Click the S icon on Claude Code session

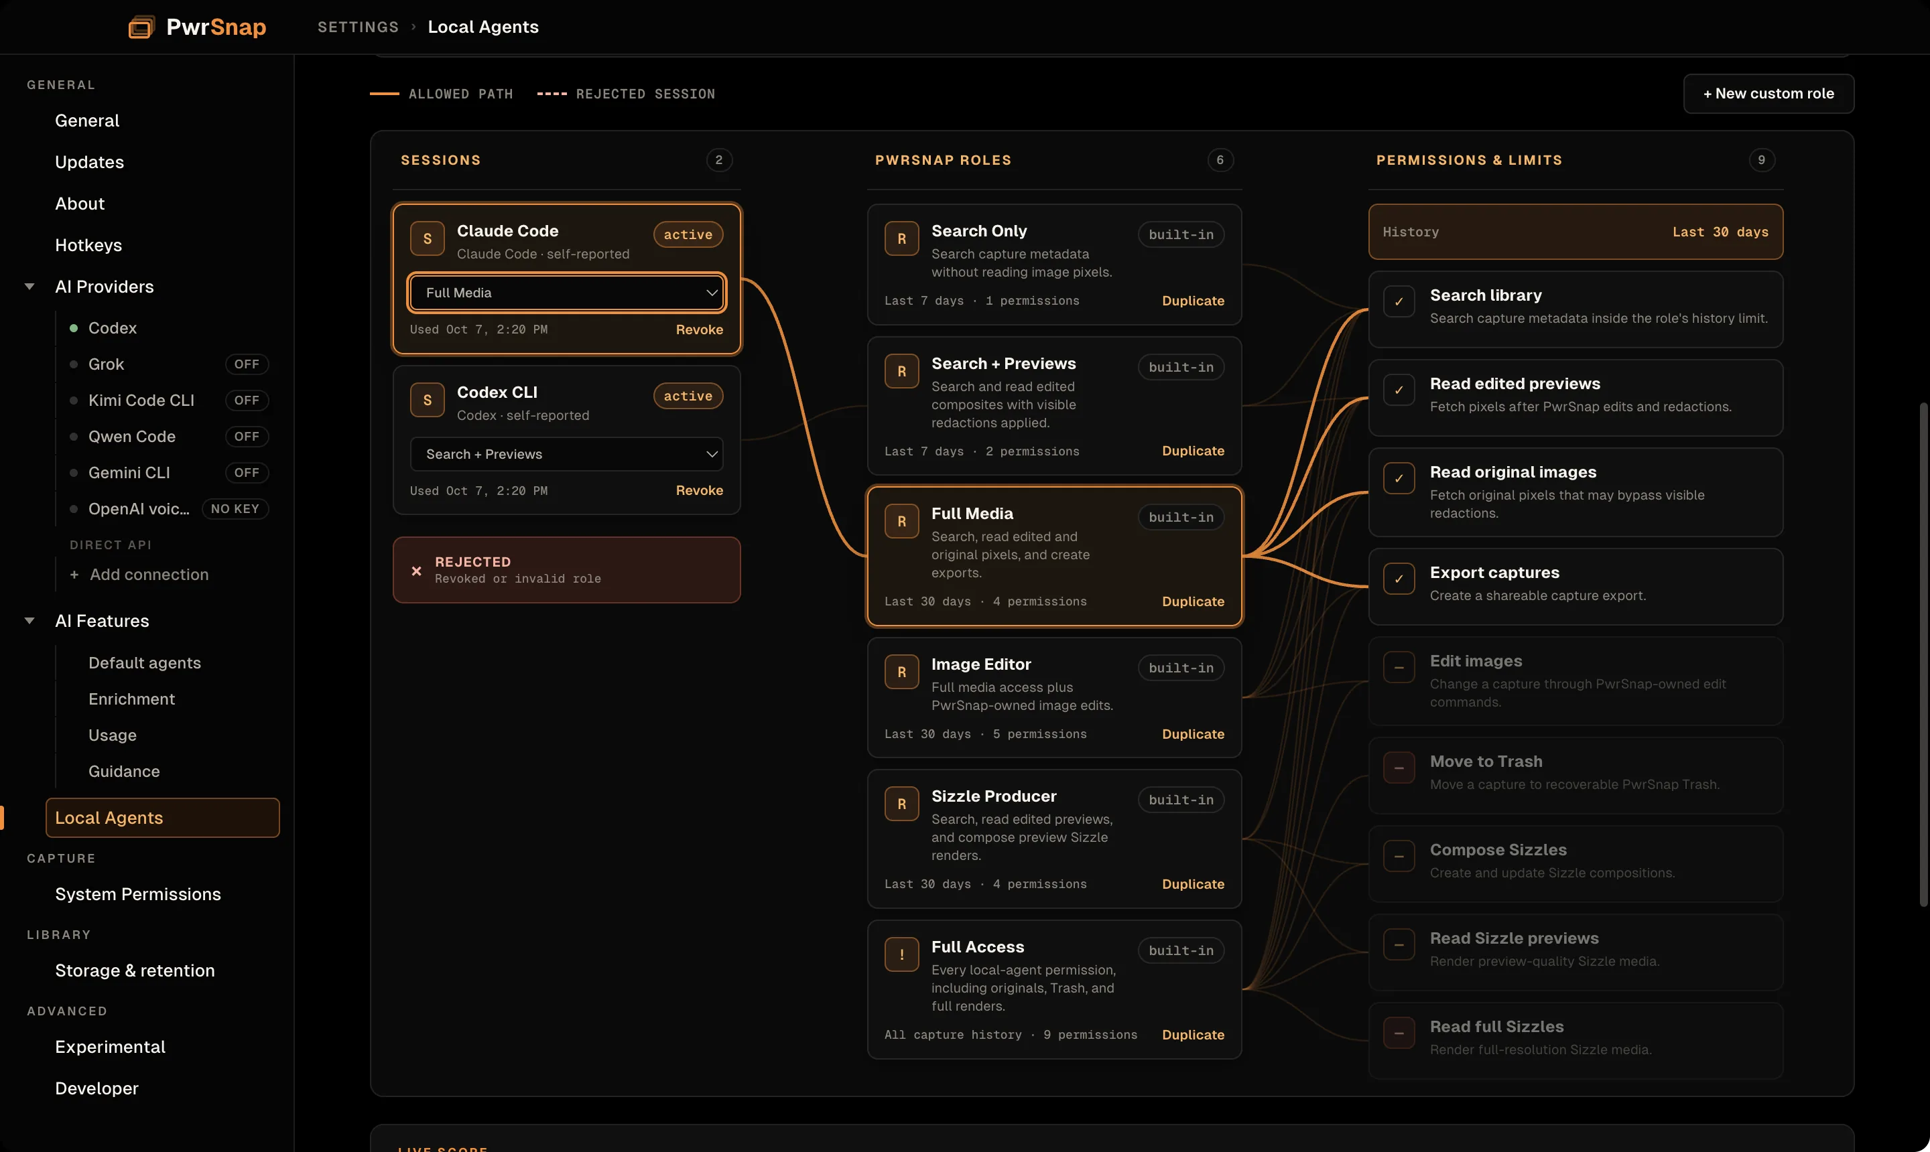(427, 239)
